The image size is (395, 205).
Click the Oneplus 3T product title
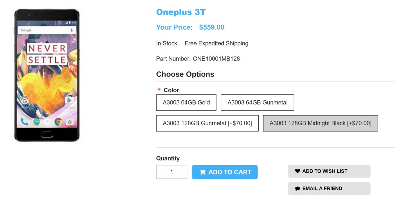[181, 12]
